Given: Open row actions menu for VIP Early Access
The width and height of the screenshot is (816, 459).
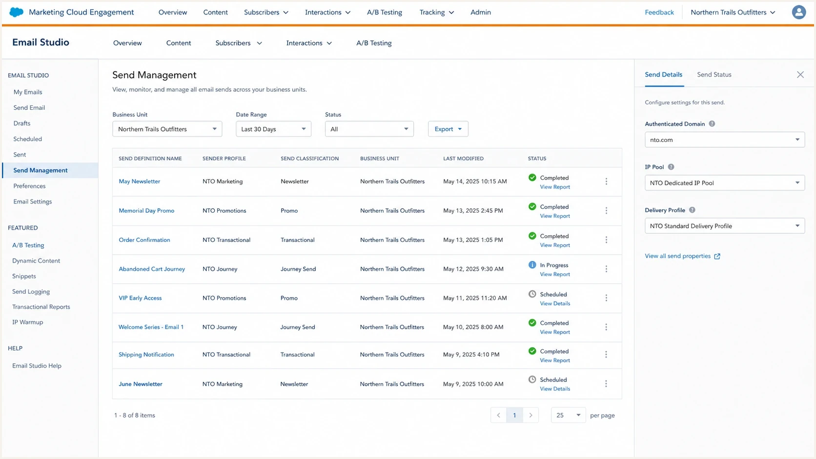Looking at the screenshot, I should point(606,298).
